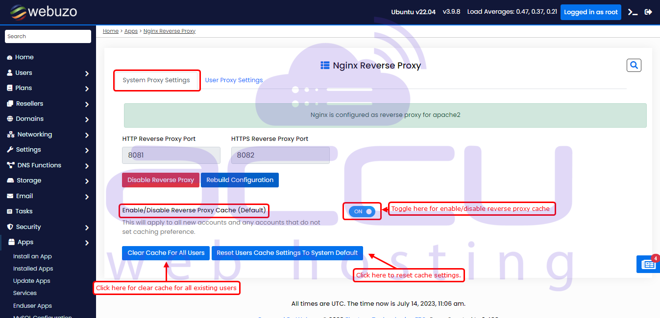Click the Load Averages text in header
This screenshot has height=318, width=660.
(x=512, y=12)
